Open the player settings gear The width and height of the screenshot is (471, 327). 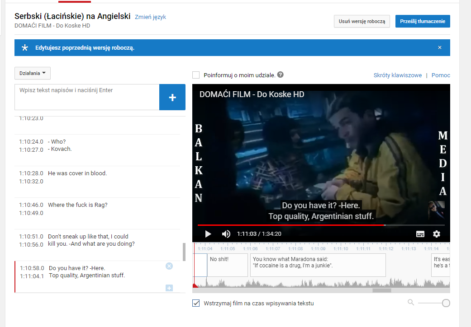click(x=437, y=234)
